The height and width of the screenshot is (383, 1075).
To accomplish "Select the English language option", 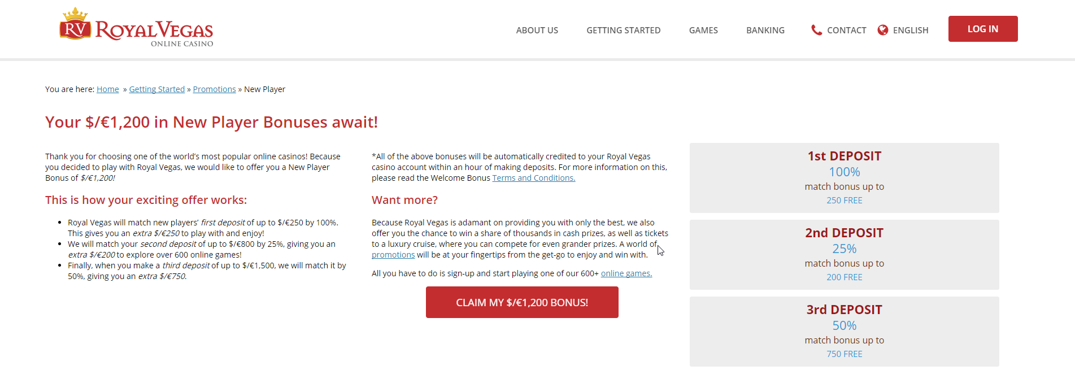I will pyautogui.click(x=911, y=31).
